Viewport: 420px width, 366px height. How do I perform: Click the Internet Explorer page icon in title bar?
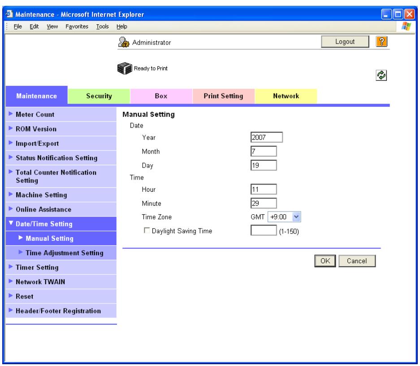9,13
